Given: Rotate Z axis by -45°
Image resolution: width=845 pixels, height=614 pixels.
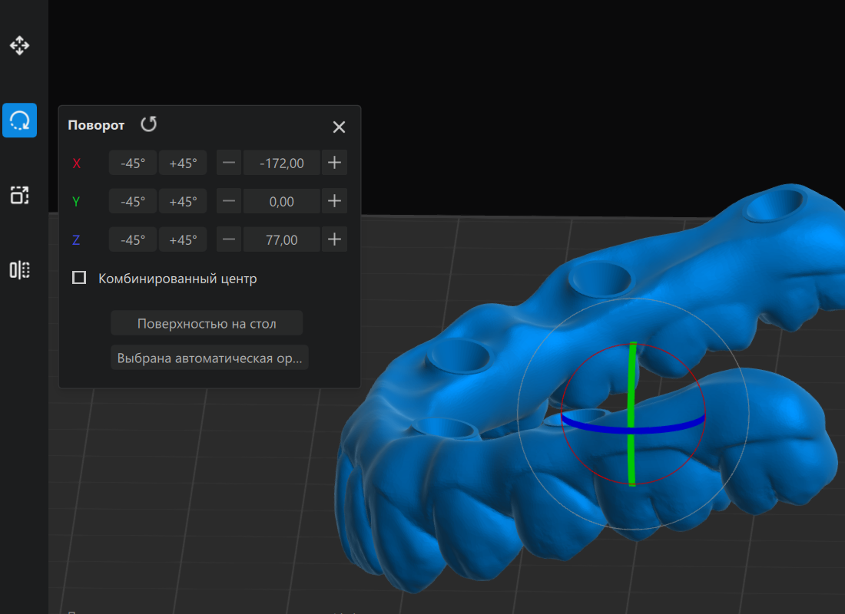Looking at the screenshot, I should [133, 239].
